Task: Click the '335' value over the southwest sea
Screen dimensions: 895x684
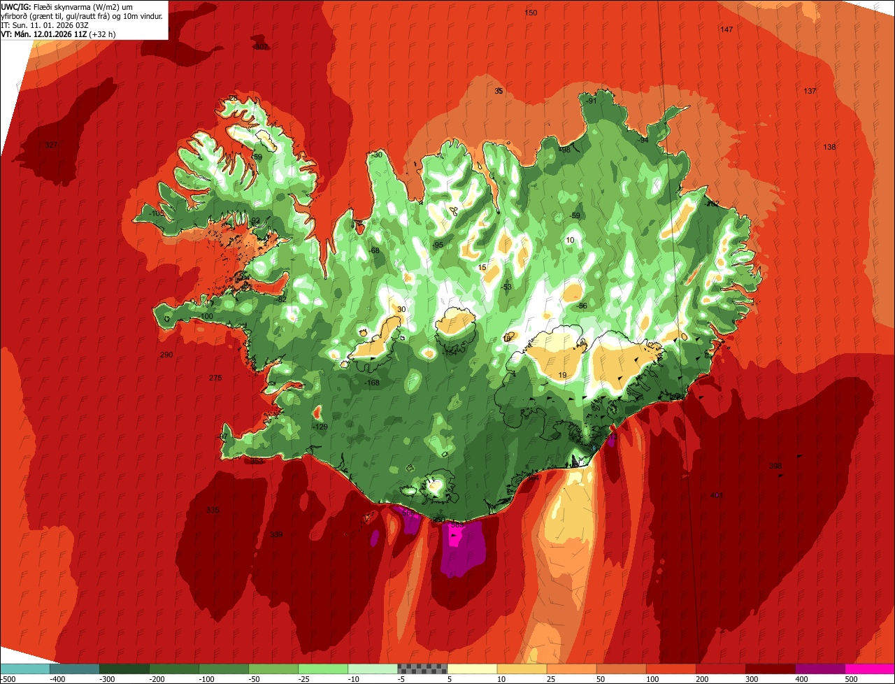Action: (213, 510)
